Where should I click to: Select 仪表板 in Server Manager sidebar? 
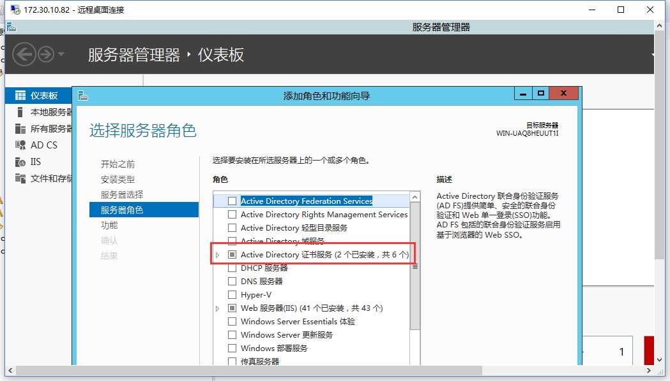(38, 96)
